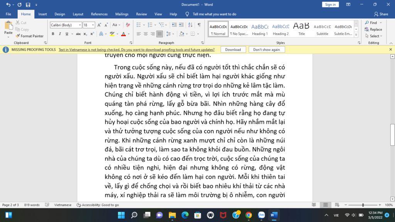Image resolution: width=395 pixels, height=222 pixels.
Task: Apply strikethrough formatting
Action: click(x=78, y=34)
